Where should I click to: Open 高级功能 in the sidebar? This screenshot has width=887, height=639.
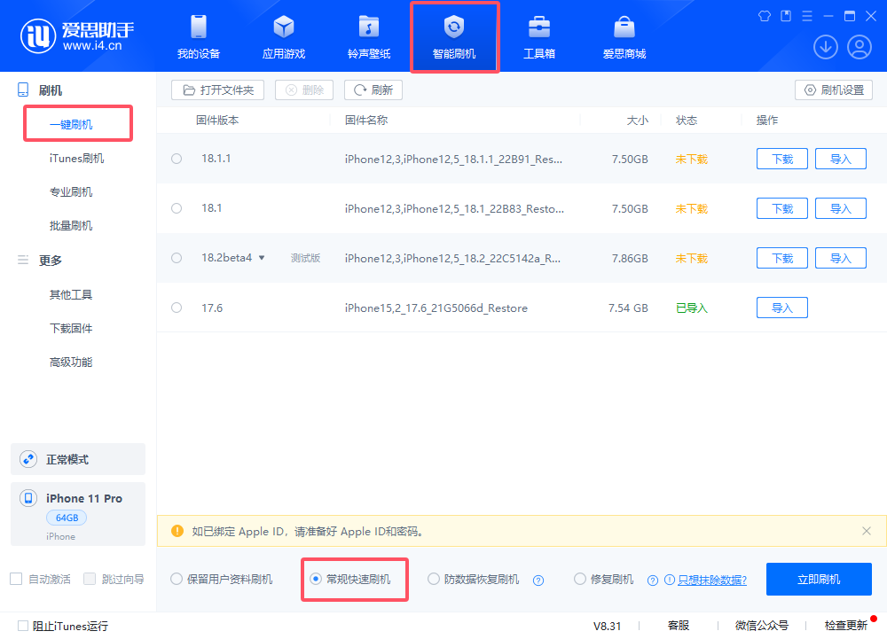click(x=71, y=362)
